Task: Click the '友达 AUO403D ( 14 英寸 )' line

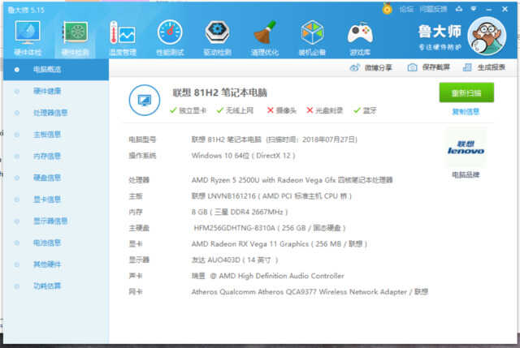Action: (235, 260)
